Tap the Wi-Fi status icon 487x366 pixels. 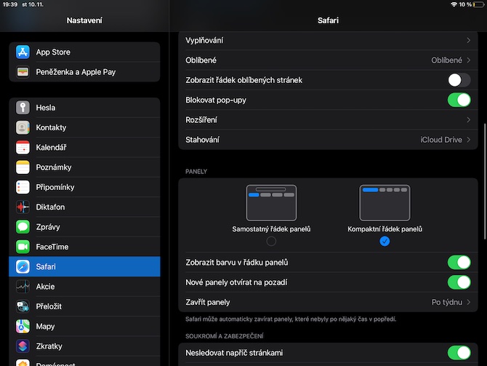click(x=454, y=4)
